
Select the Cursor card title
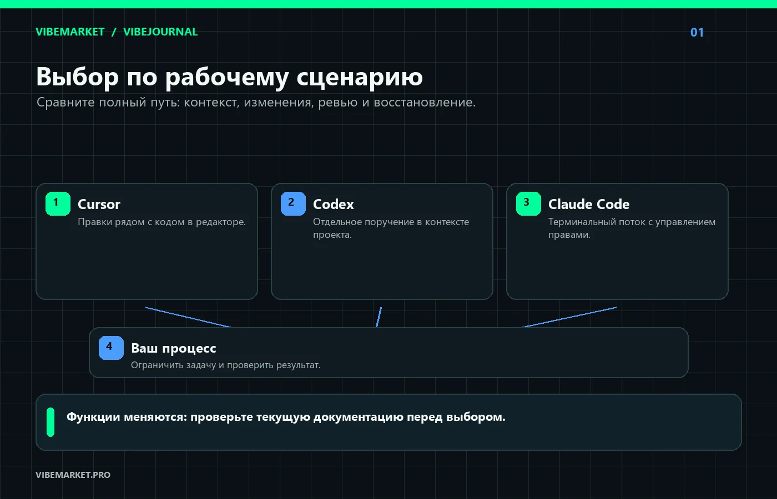(x=99, y=204)
